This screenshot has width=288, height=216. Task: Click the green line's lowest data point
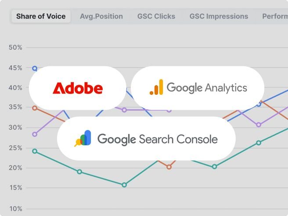point(124,185)
